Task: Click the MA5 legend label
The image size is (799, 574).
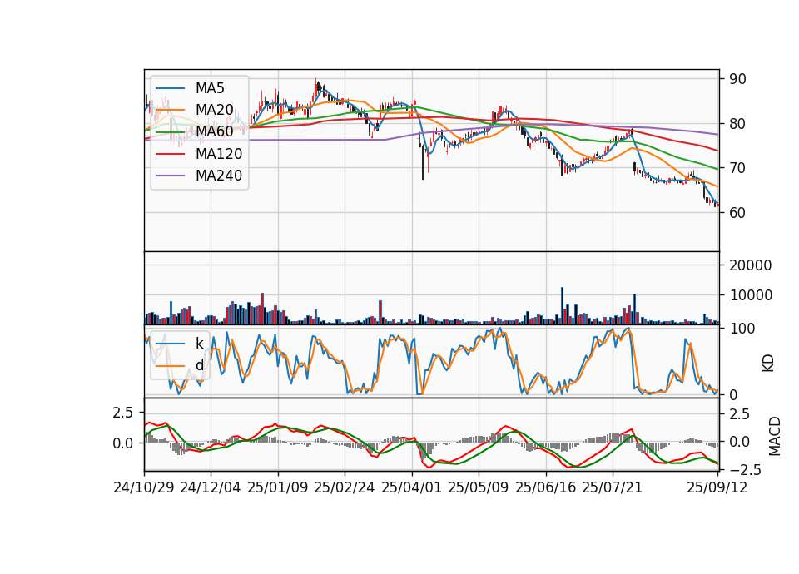Action: click(210, 88)
